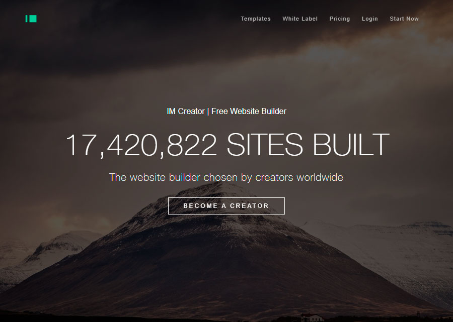Open the Login link

pyautogui.click(x=370, y=19)
